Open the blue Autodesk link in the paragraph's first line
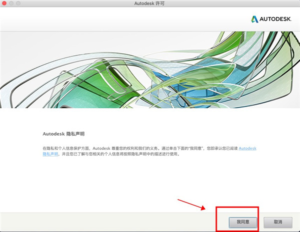This screenshot has width=300, height=232. [247, 148]
